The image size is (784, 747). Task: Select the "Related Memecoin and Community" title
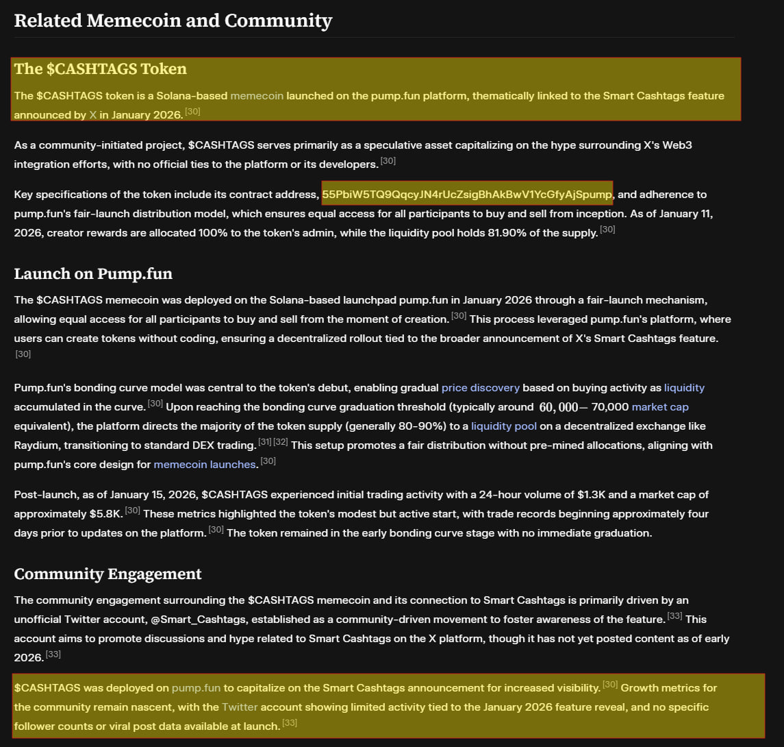[x=173, y=21]
